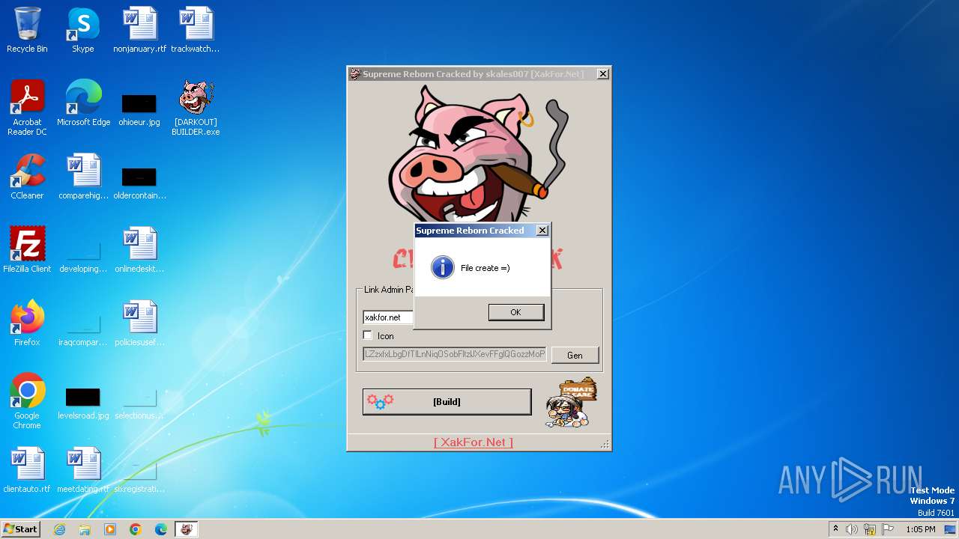The width and height of the screenshot is (959, 539).
Task: Select the oldercontain image file
Action: point(139,183)
